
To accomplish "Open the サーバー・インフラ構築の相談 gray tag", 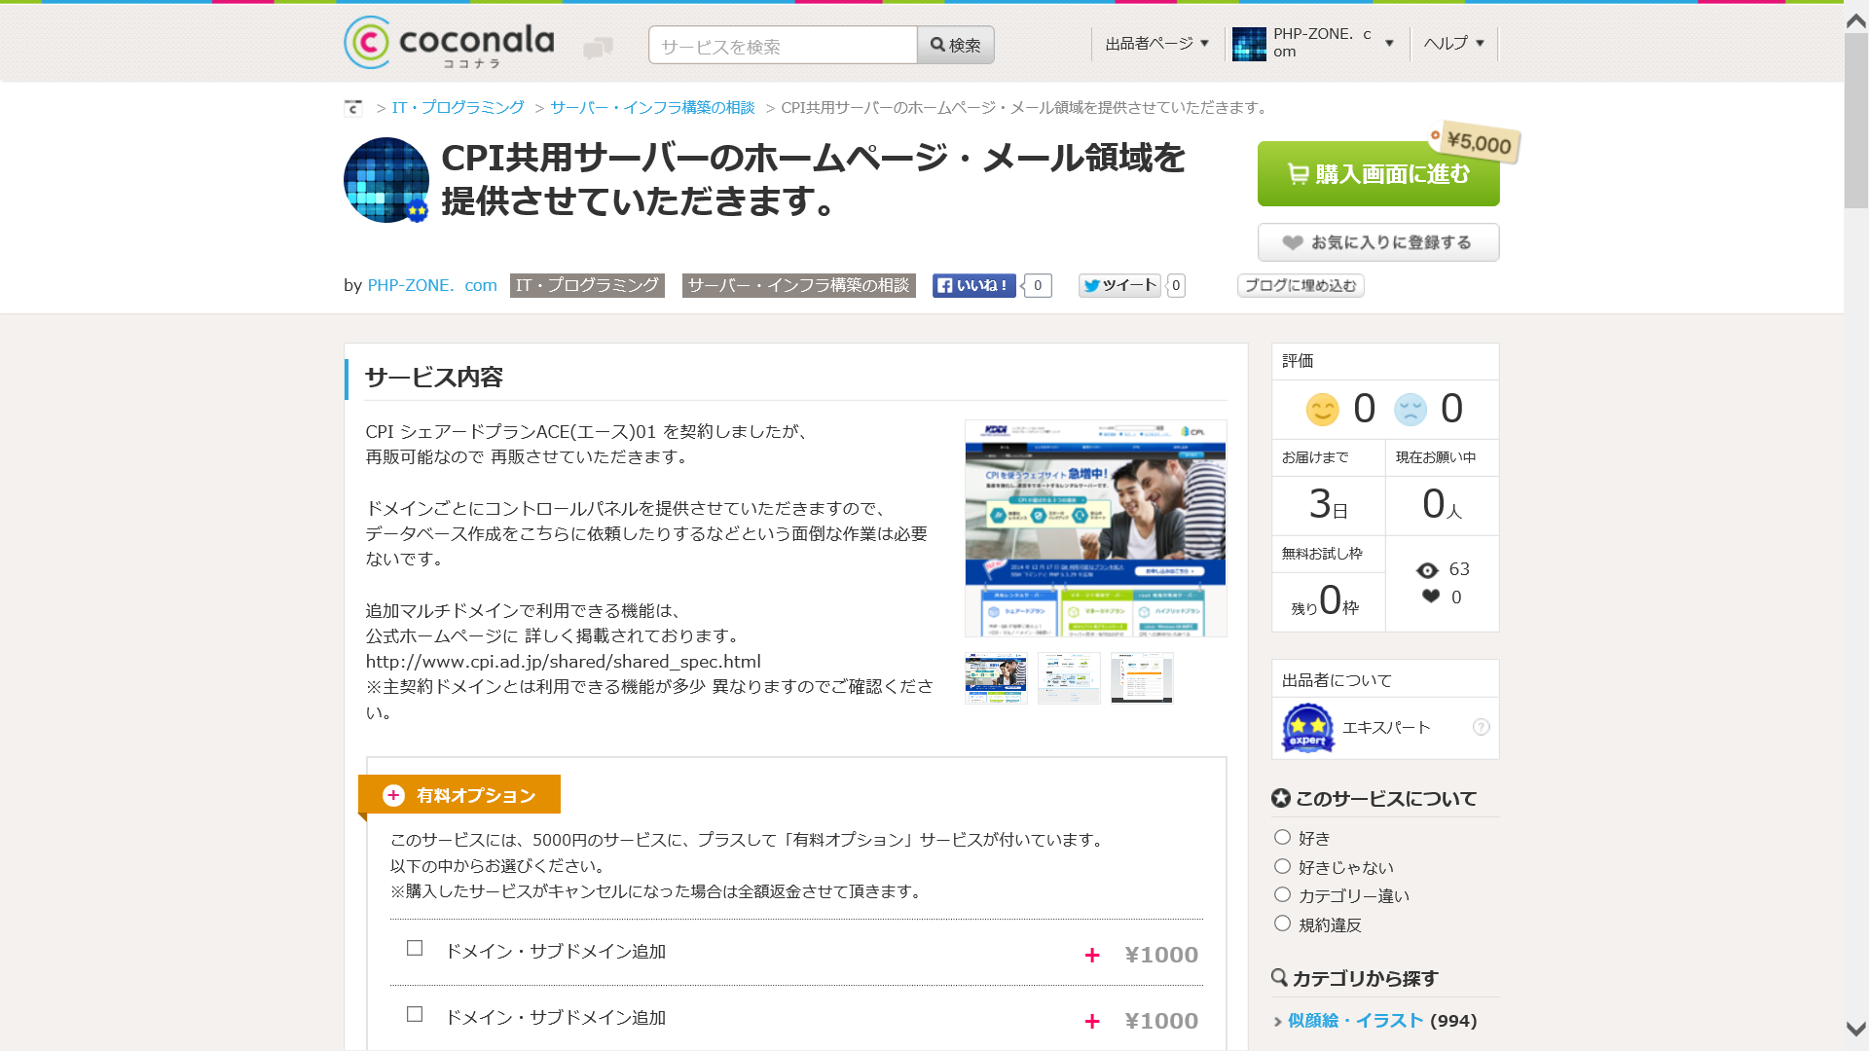I will point(798,285).
